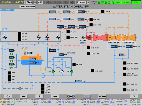Open the FG P/HTR1 black square
The height and width of the screenshot is (106, 142).
point(43,86)
